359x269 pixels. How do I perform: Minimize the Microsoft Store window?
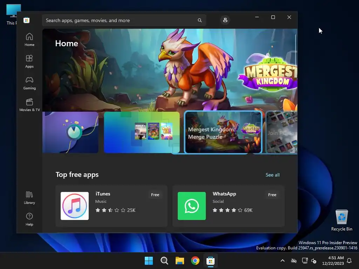coord(257,17)
